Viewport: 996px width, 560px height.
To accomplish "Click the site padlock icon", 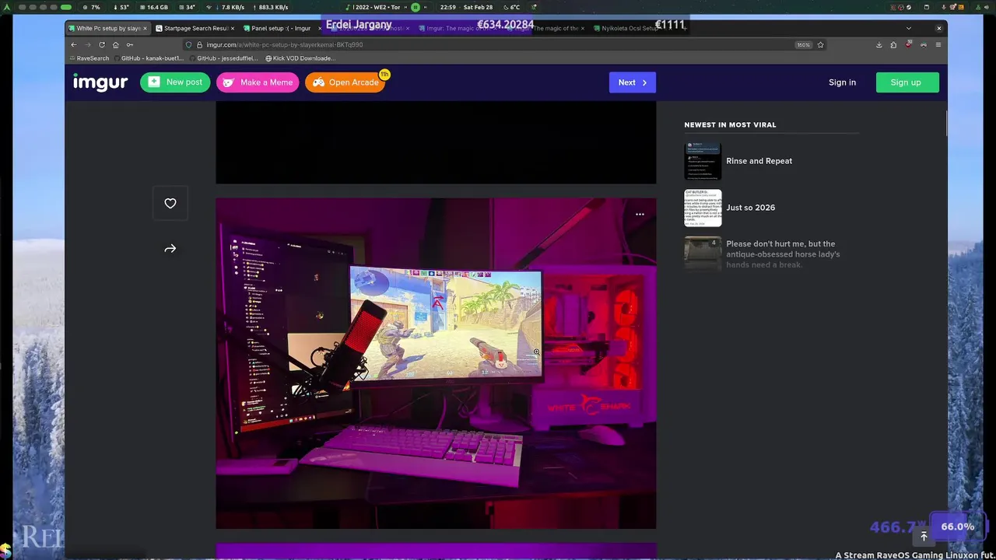I will tap(199, 45).
